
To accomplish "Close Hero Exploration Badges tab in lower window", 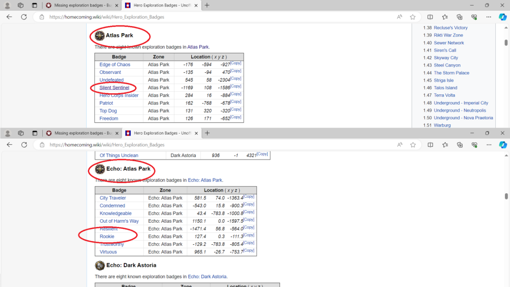I will click(195, 133).
